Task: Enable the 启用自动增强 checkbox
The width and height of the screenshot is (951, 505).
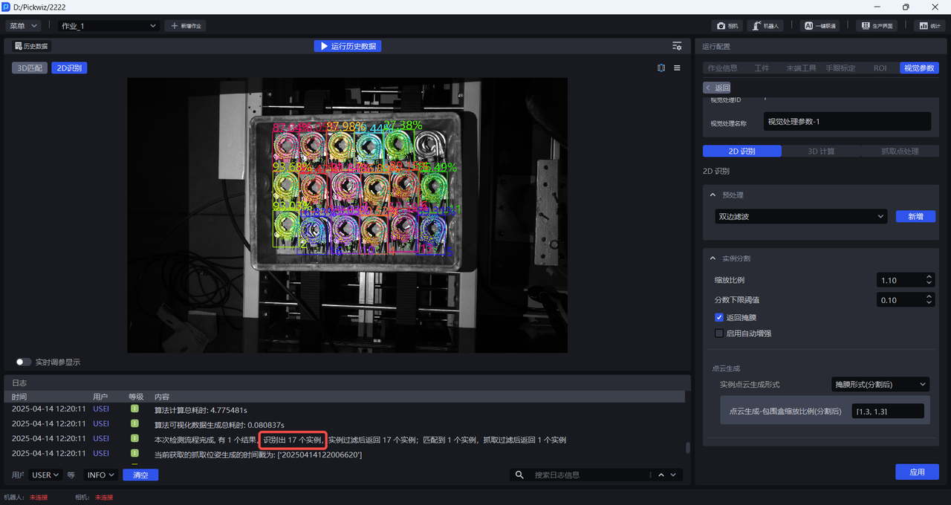Action: click(x=718, y=333)
